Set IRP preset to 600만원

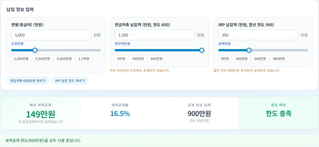point(260,59)
